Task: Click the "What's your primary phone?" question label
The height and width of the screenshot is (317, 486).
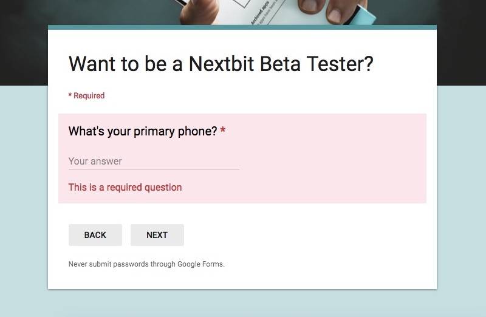Action: tap(142, 131)
